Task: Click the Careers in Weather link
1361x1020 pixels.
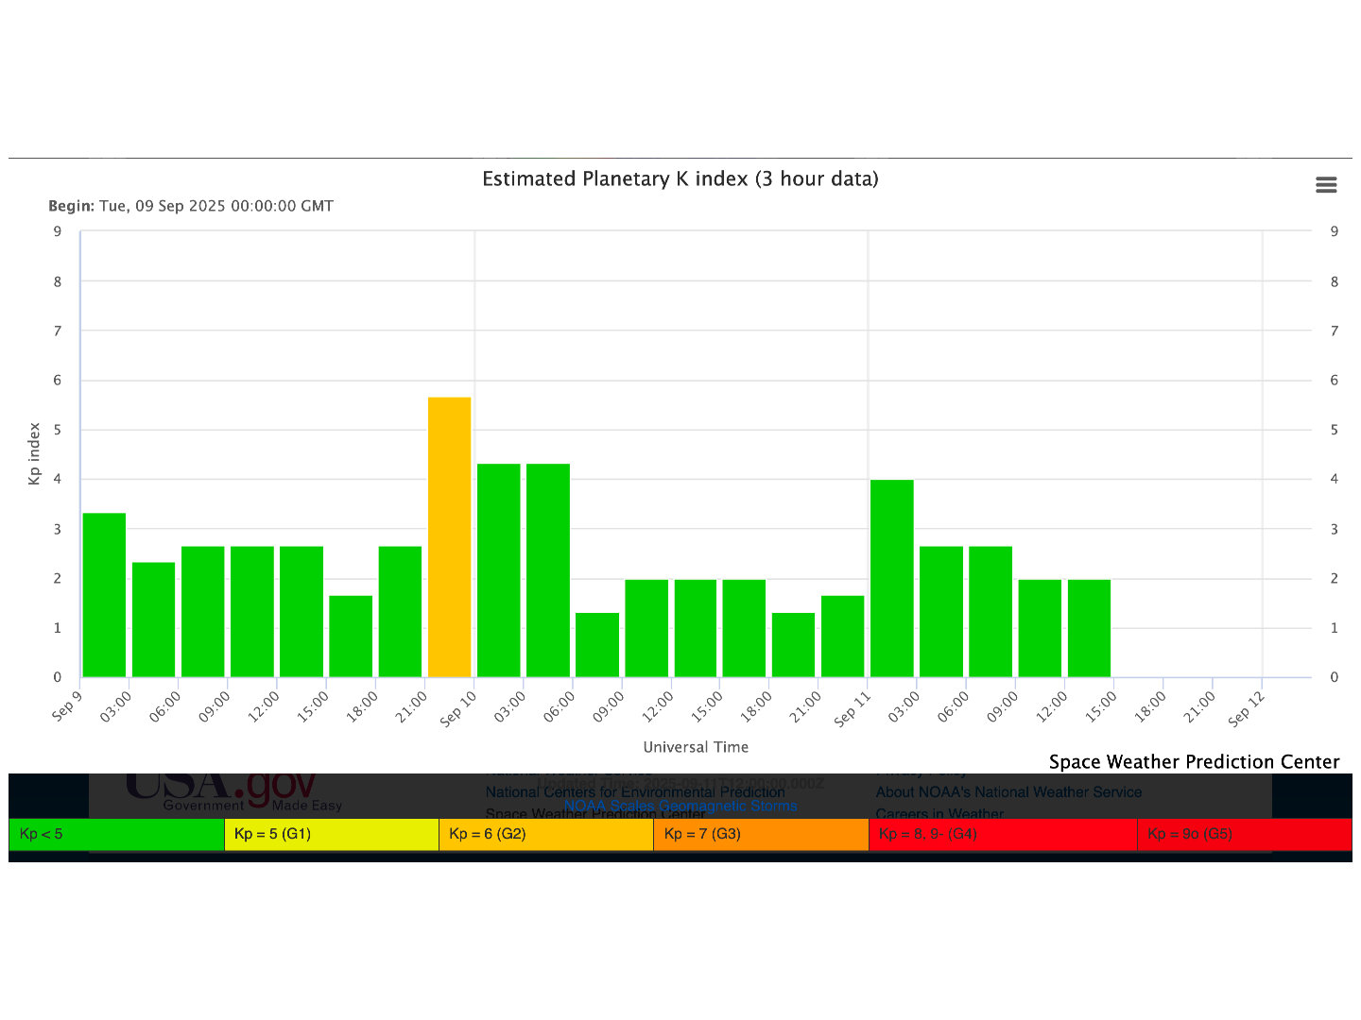Action: pos(939,812)
